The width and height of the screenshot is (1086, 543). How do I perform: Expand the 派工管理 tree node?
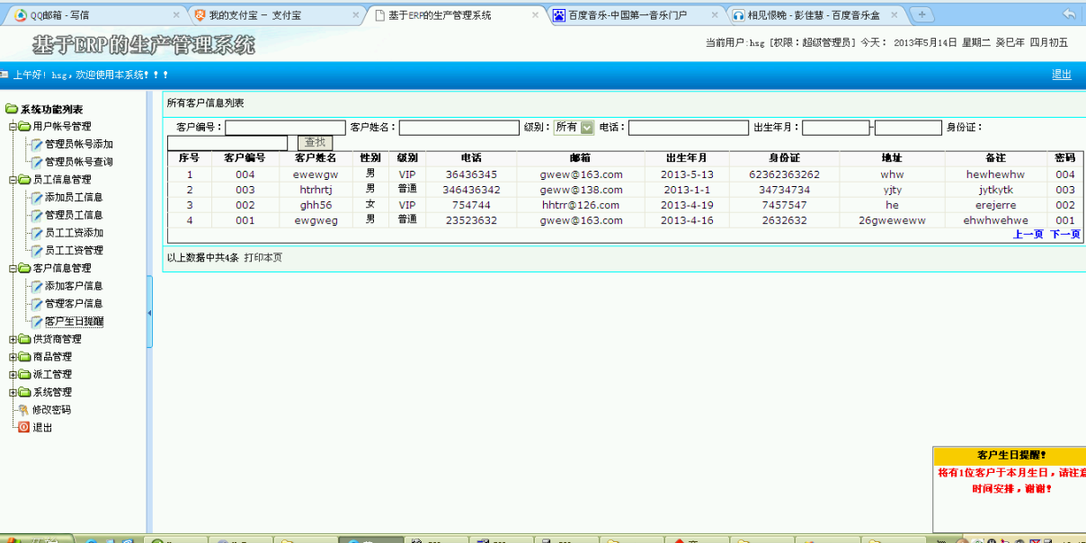click(x=13, y=375)
